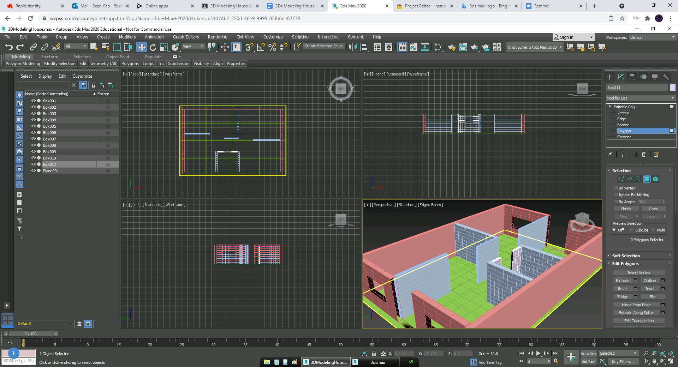Open the Rendering menu
Screen dimensions: 678x367
pos(217,37)
